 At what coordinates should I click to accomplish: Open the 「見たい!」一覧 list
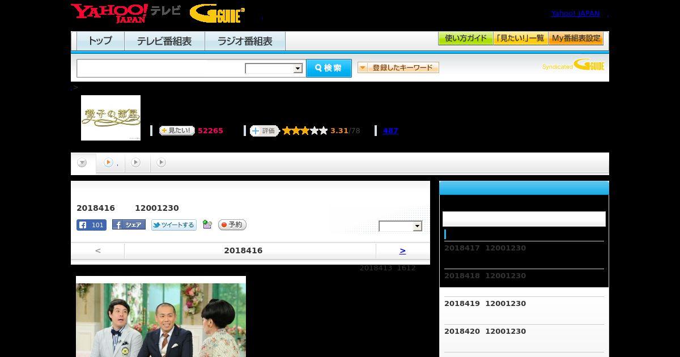click(520, 39)
